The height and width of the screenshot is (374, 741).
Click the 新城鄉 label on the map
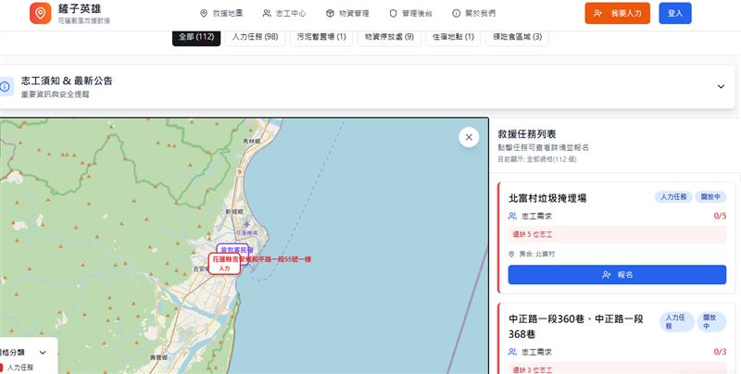234,212
